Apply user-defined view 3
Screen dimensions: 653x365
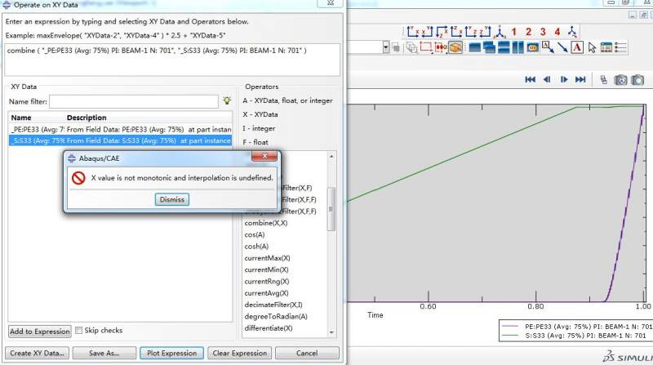(x=543, y=32)
